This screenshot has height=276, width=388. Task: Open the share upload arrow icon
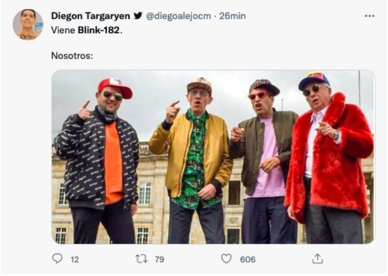317,259
